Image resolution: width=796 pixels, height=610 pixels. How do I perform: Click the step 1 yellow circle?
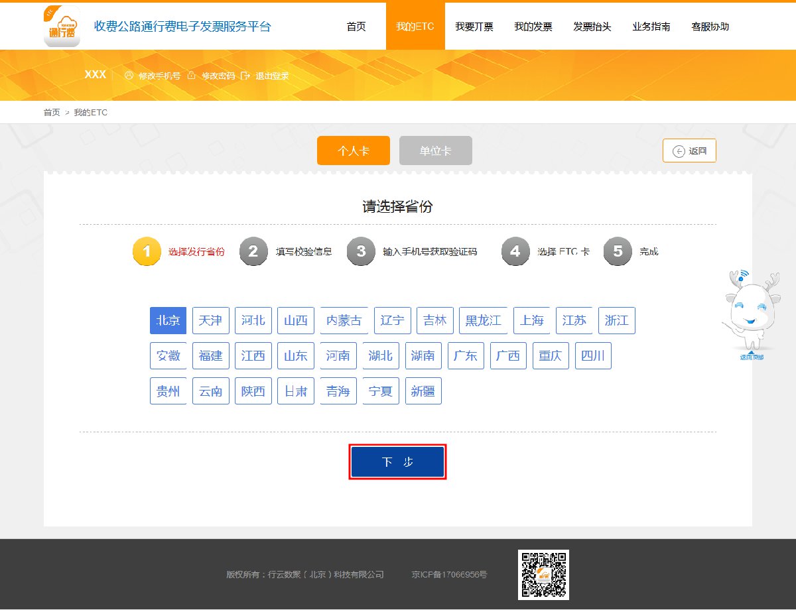coord(145,252)
